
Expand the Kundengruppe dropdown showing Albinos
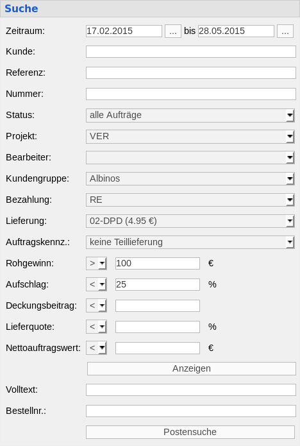(x=190, y=178)
